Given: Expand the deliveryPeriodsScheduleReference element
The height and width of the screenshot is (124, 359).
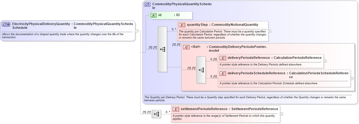Looking at the screenshot, I should (x=352, y=79).
